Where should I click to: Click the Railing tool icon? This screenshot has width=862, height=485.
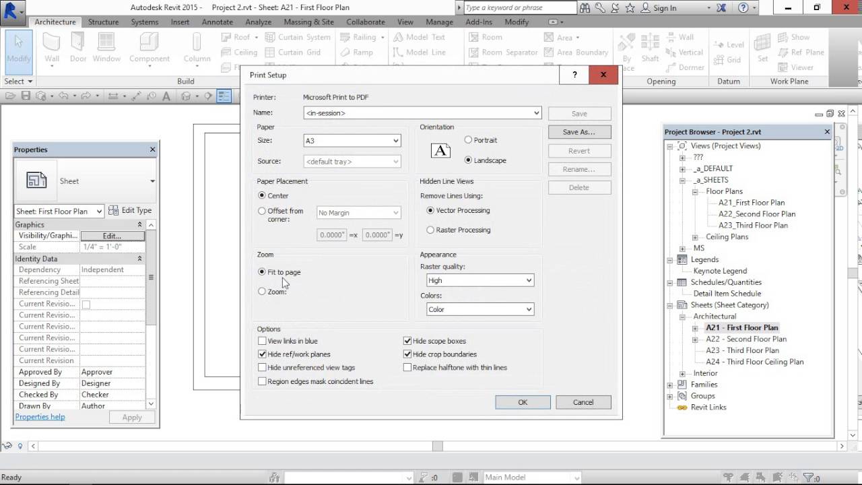[x=343, y=37]
